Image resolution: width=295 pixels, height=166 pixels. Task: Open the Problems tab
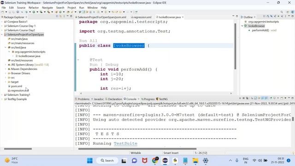coord(82,99)
